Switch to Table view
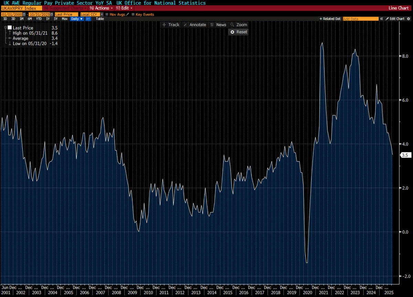 tap(100, 19)
